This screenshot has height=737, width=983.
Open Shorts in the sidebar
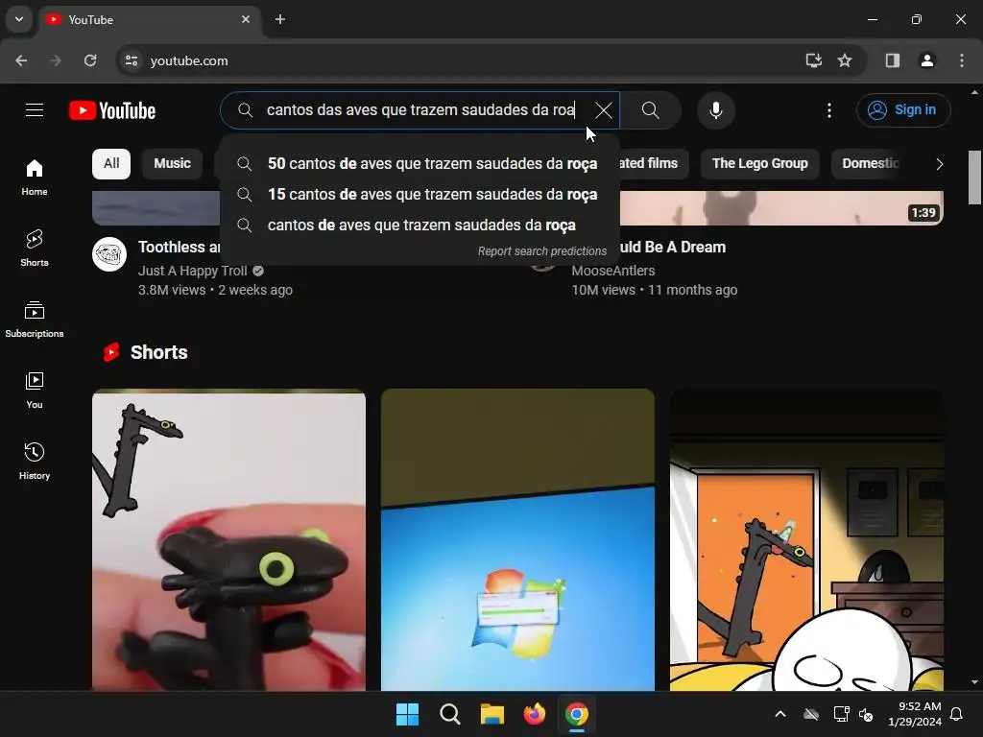(35, 249)
